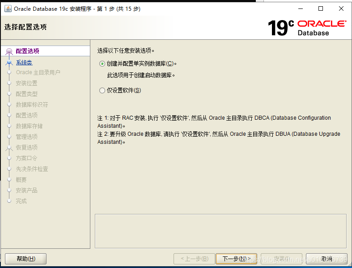This screenshot has width=352, height=268.
Task: Click 恢复选项 step in sidebar
Action: tap(26, 147)
